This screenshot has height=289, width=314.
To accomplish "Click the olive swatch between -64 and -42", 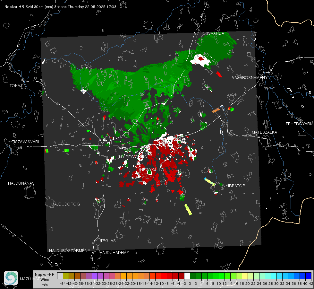I will [66, 276].
